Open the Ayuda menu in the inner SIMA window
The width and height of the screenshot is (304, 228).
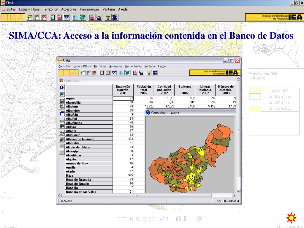coord(162,66)
